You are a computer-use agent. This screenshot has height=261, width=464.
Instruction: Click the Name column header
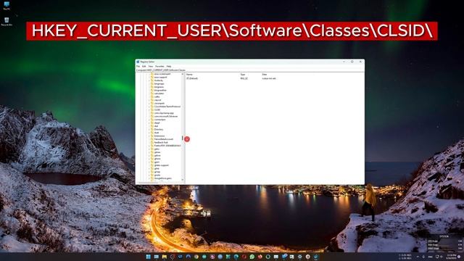(189, 74)
